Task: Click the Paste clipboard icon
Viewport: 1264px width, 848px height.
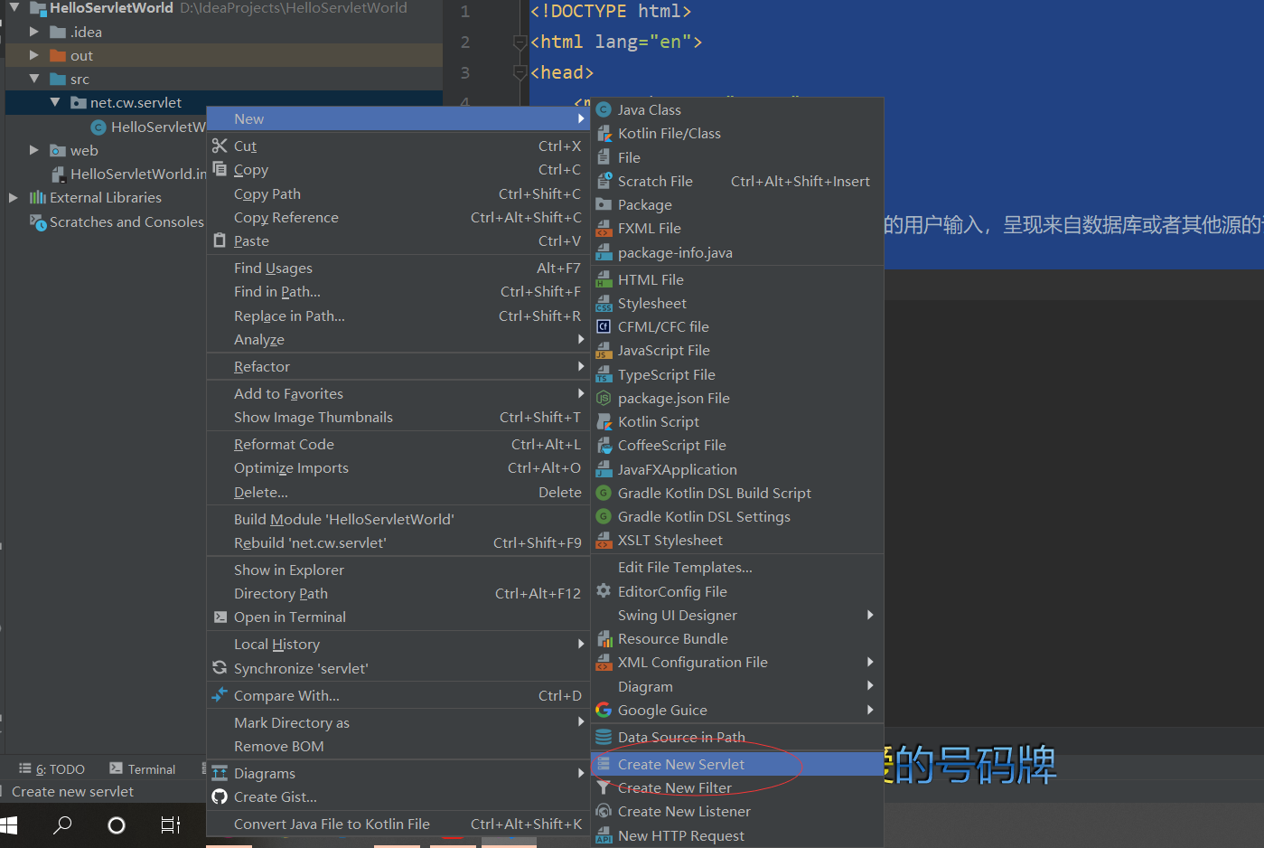Action: coord(220,240)
